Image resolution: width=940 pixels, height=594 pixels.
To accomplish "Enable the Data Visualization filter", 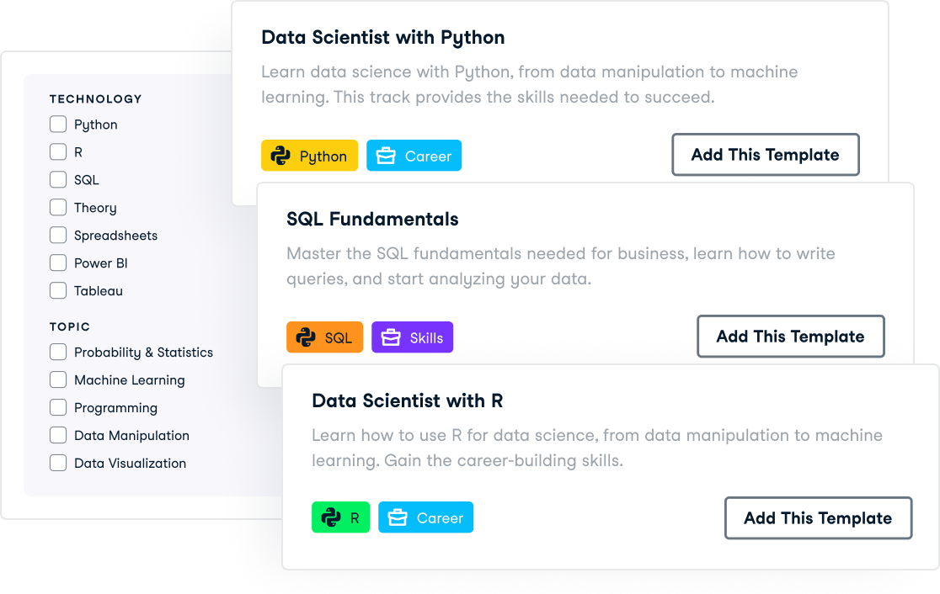I will coord(57,463).
